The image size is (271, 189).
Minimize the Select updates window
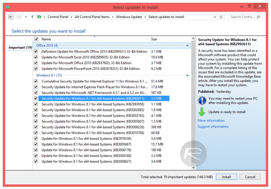pos(242,7)
